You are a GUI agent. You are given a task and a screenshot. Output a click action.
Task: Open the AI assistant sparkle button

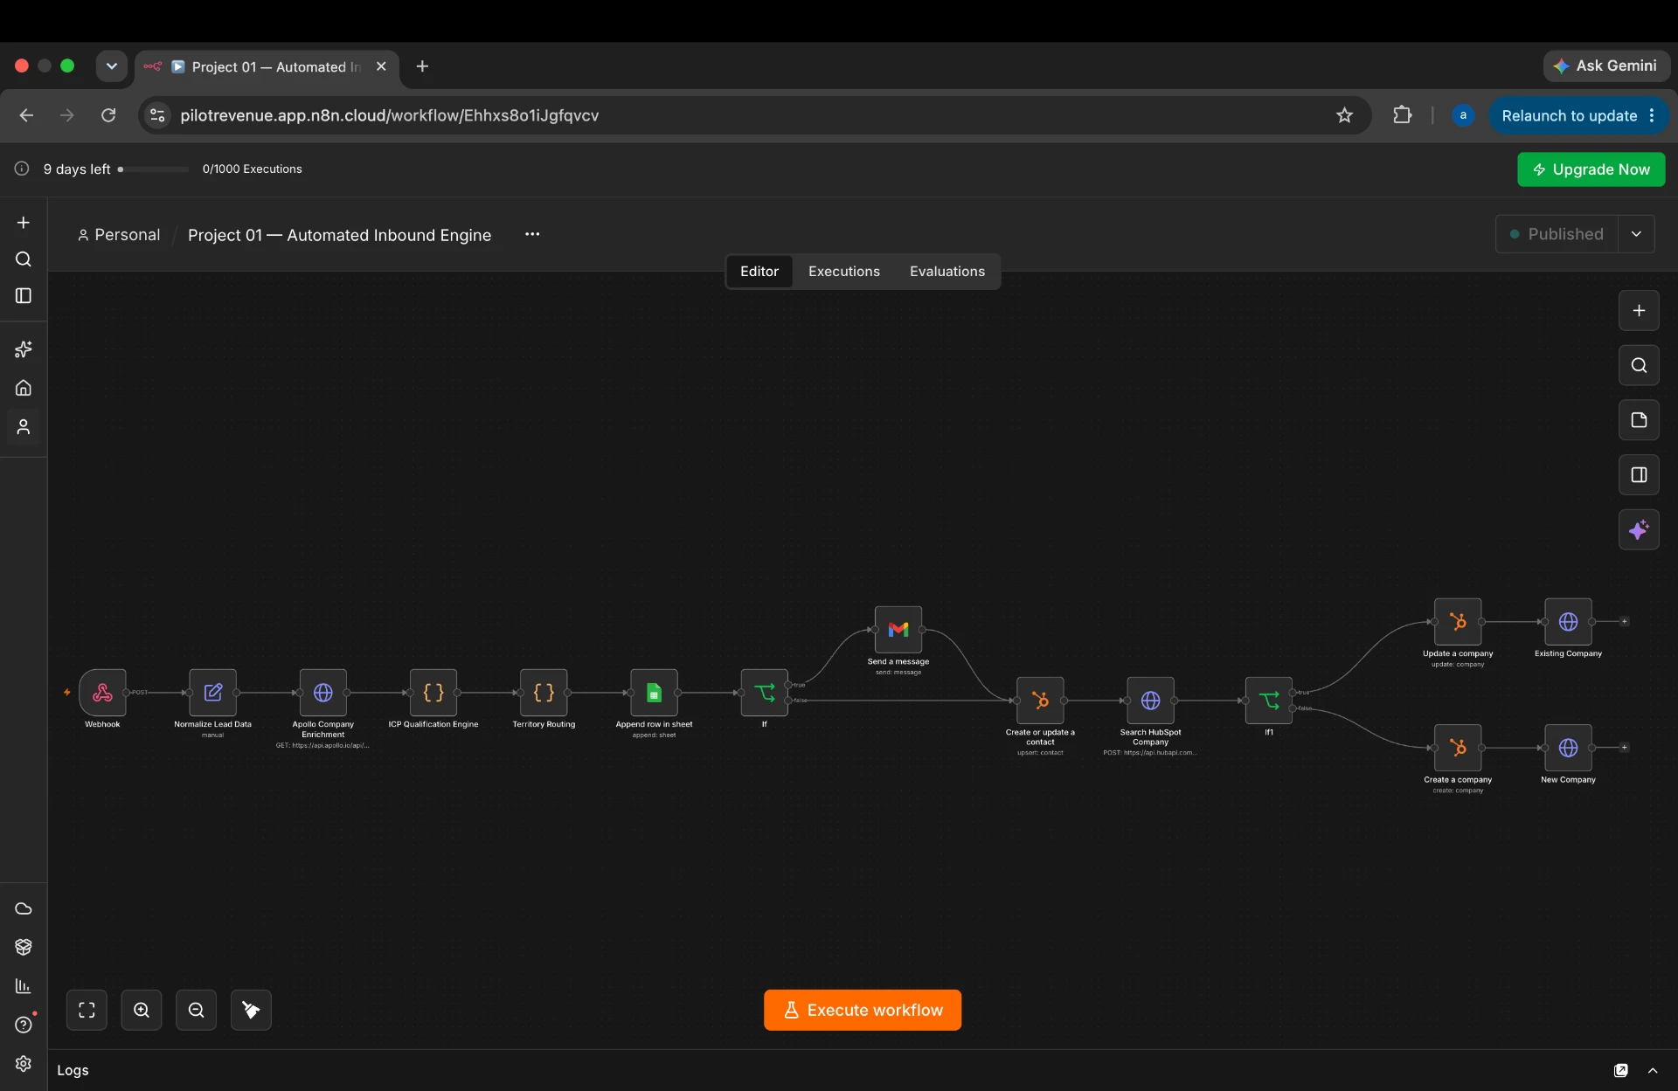coord(1639,530)
